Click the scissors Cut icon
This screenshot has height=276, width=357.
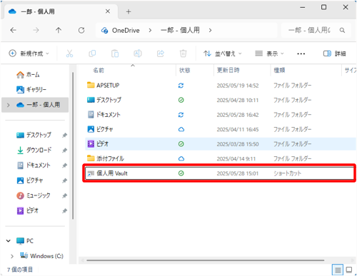(x=69, y=53)
